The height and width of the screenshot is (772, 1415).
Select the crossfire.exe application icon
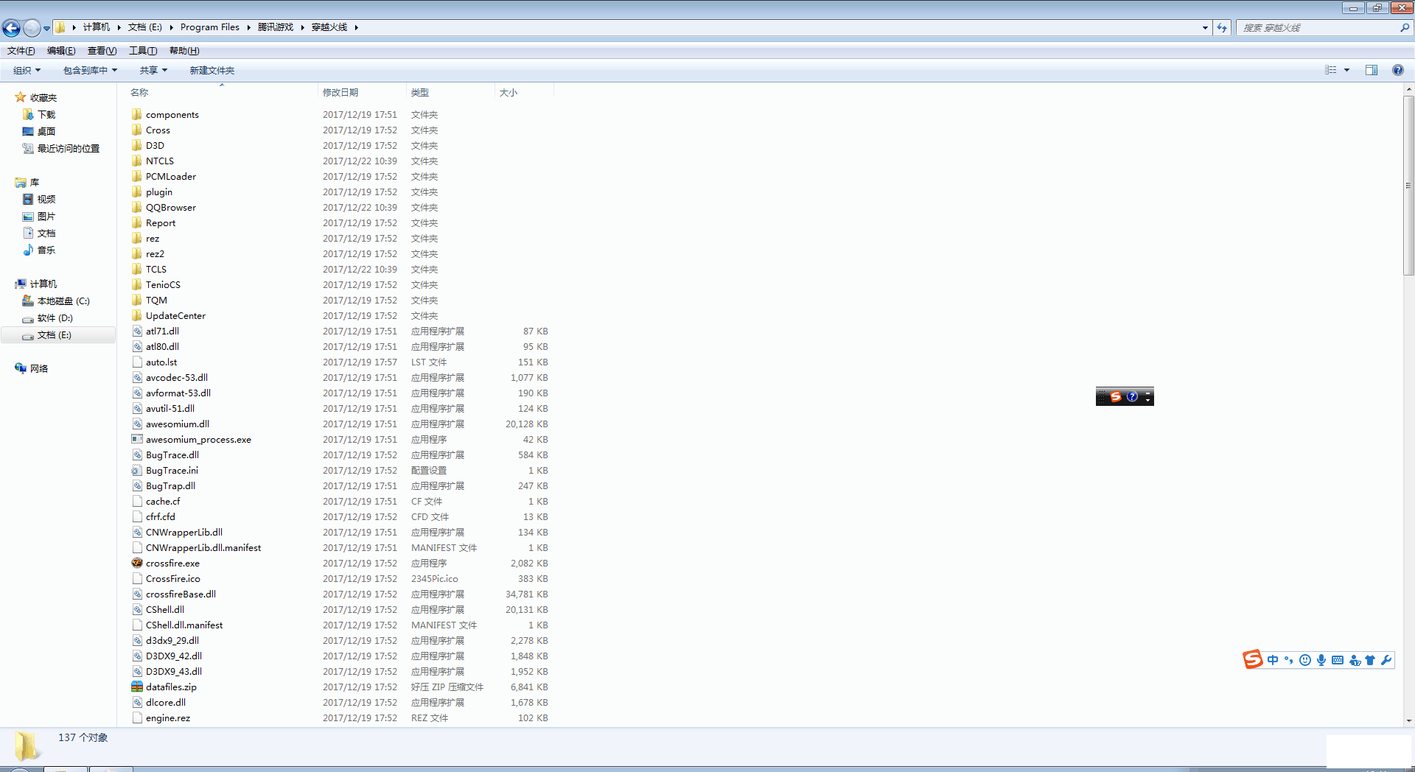[137, 563]
